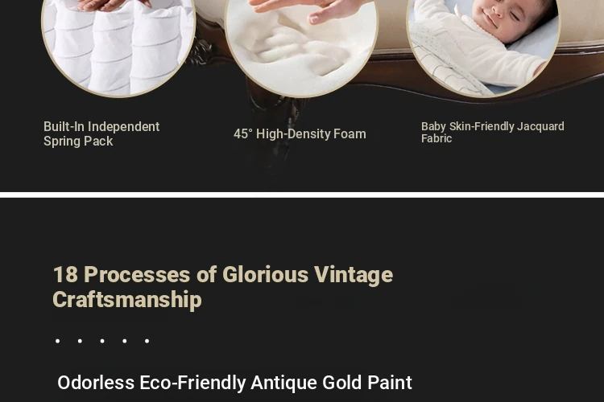
Task: Click the word Craftsmanship in the heading
Action: pos(127,300)
